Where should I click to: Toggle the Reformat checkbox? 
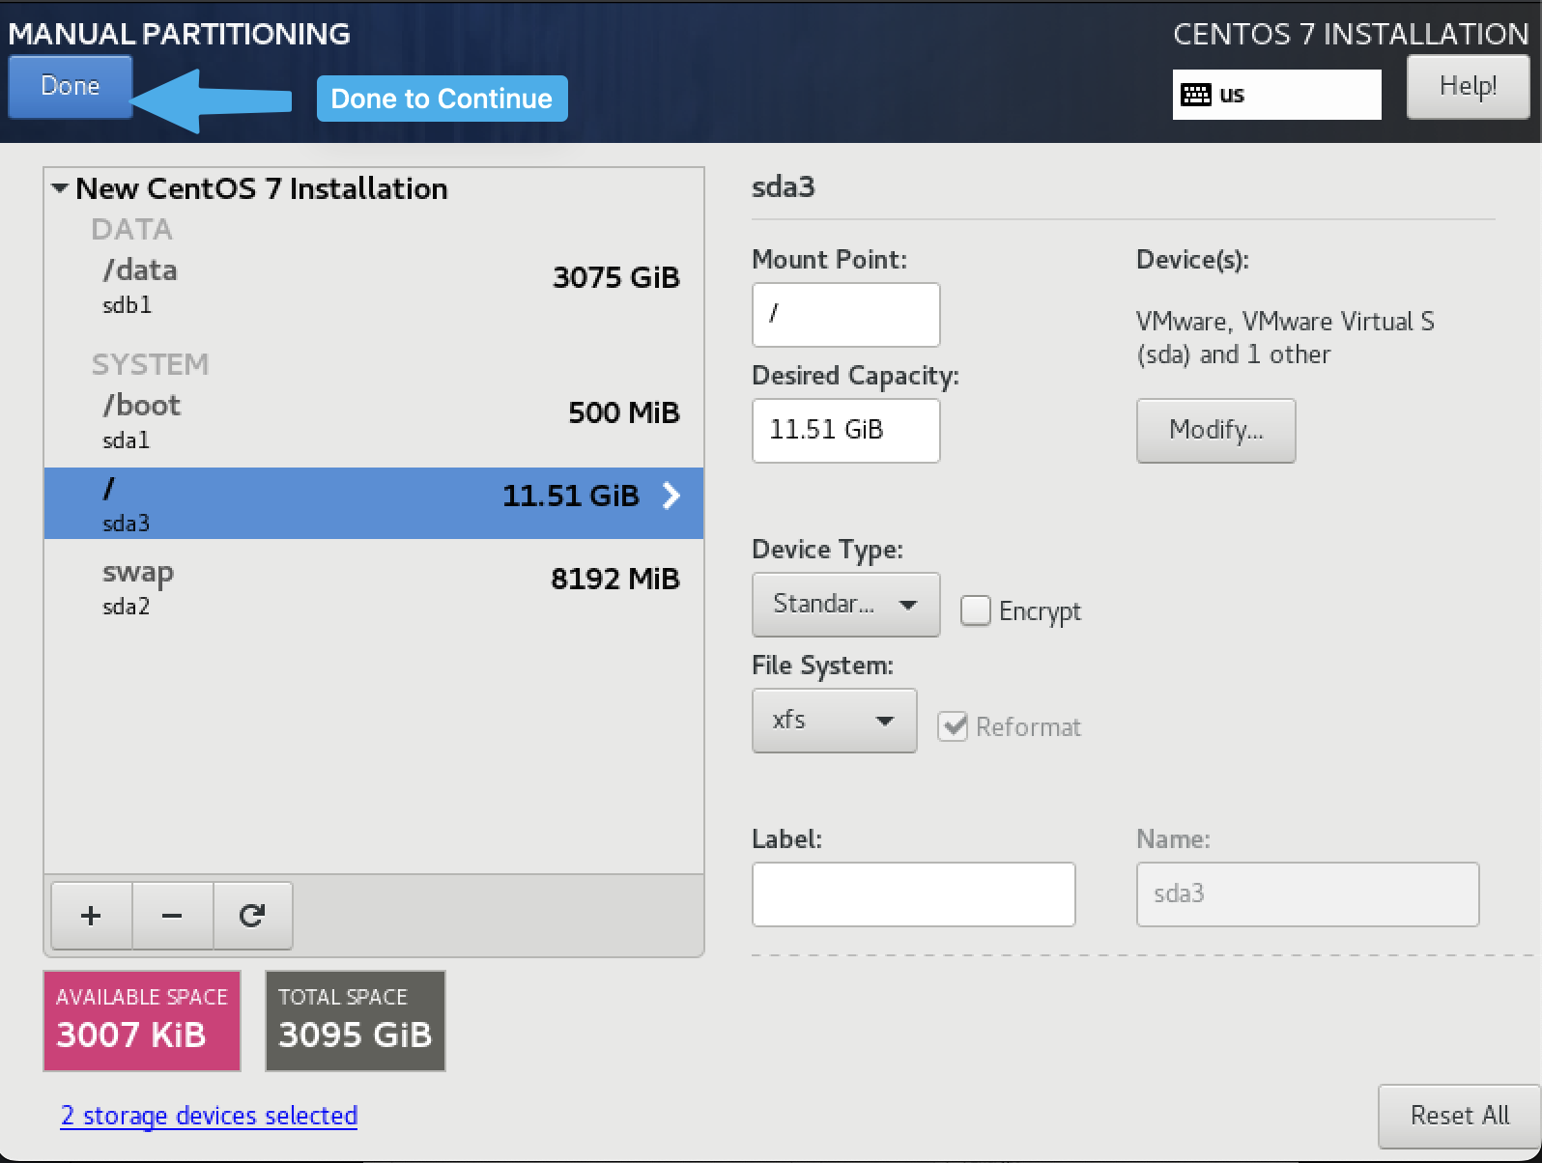point(953,726)
